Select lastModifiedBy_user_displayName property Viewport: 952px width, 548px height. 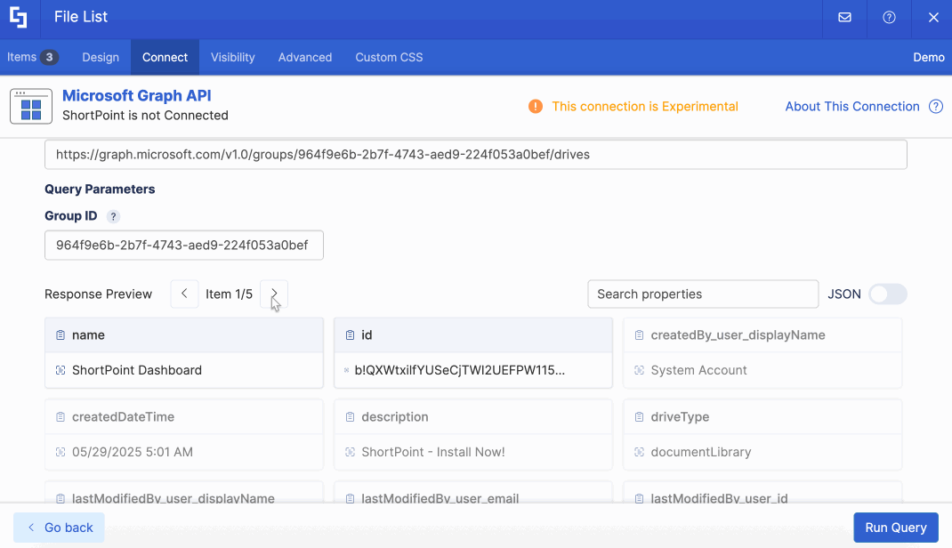[184, 493]
